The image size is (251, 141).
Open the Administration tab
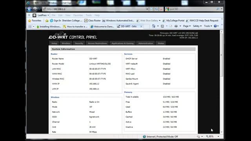pyautogui.click(x=146, y=43)
